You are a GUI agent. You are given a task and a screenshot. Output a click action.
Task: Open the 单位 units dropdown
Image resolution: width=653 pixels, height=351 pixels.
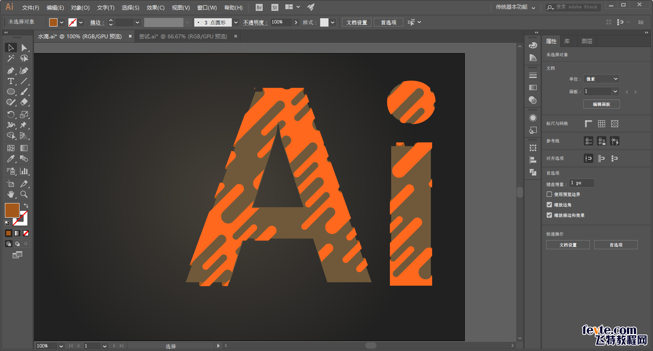click(602, 79)
